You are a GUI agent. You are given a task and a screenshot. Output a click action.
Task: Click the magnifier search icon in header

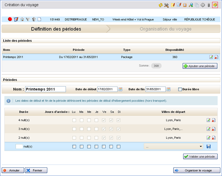click(191, 5)
